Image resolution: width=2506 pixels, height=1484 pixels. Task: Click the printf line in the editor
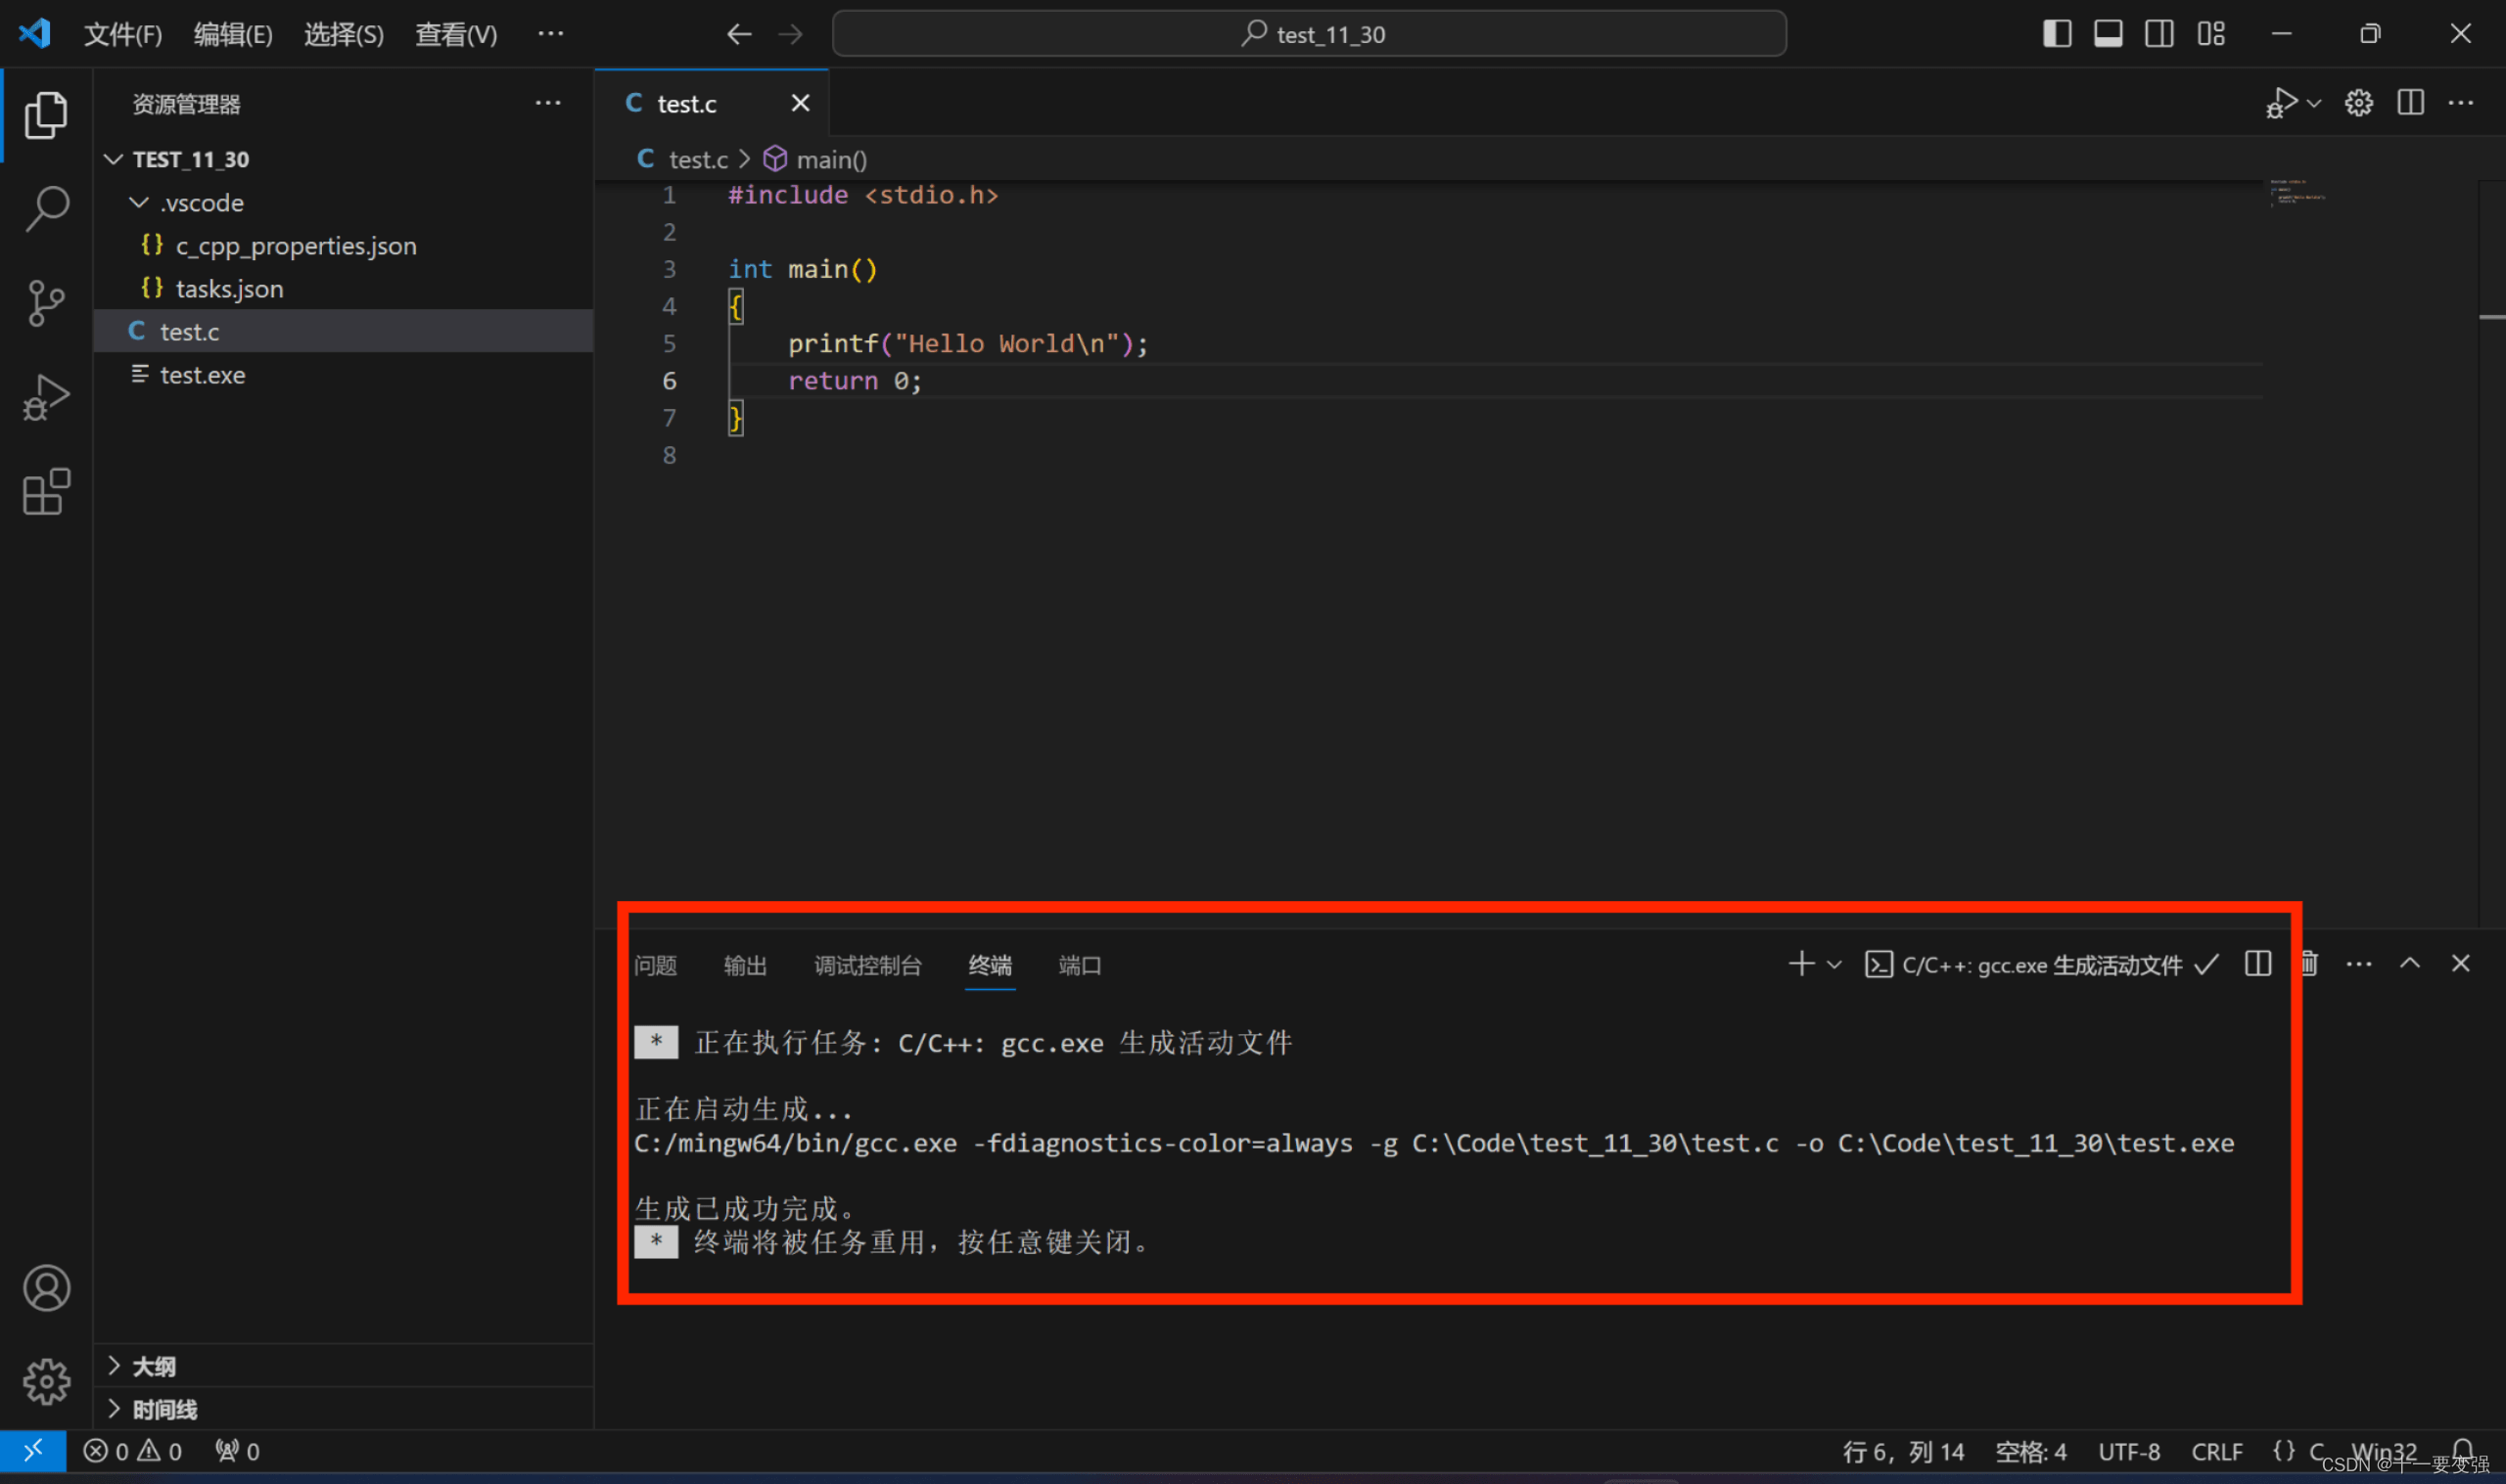967,343
